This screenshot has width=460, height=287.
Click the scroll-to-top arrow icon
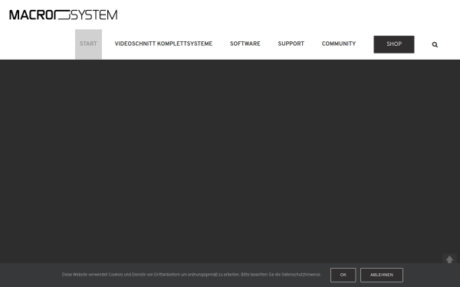(x=449, y=259)
